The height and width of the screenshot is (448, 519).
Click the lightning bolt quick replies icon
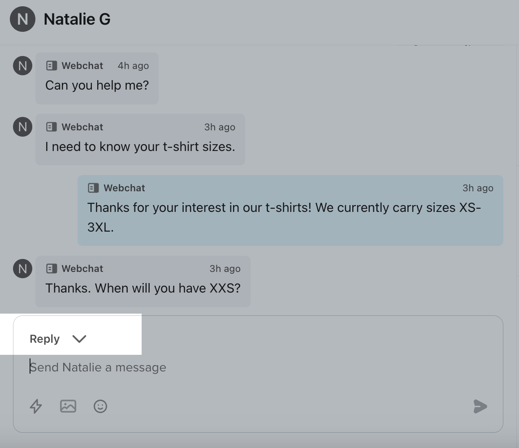pyautogui.click(x=36, y=406)
